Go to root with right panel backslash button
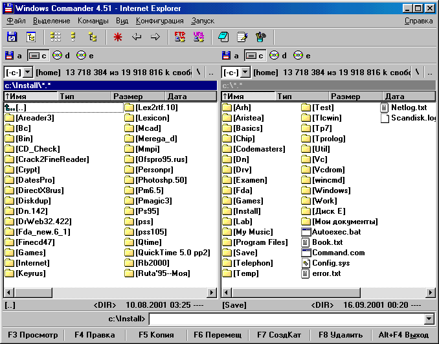439x344 pixels. coord(417,73)
